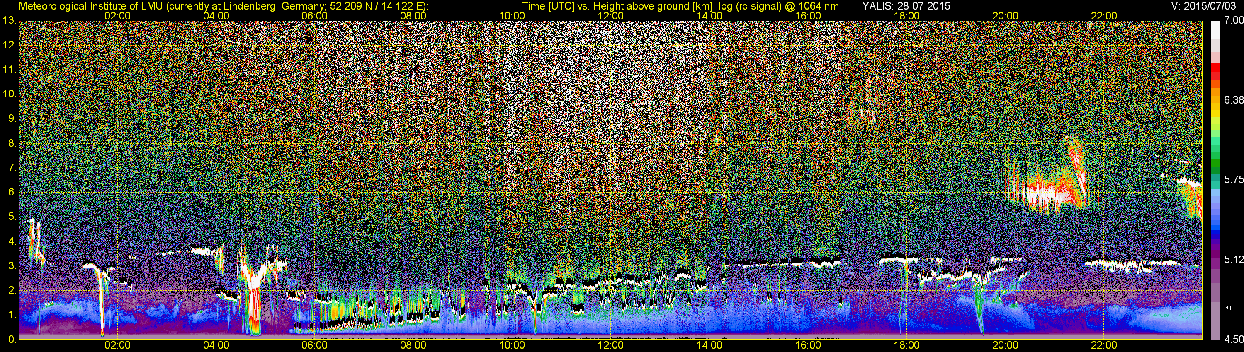Pick the 5. km height axis label
Viewport: 1244px width, 352px height.
[x=12, y=217]
